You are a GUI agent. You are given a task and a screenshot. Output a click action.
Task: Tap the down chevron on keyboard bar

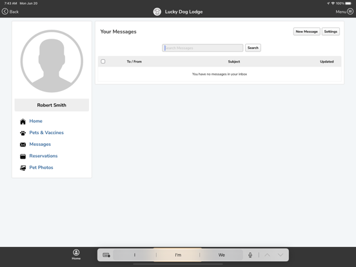coord(281,255)
